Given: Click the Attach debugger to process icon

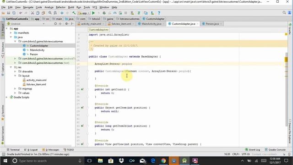Looking at the screenshot, I should [x=120, y=13].
